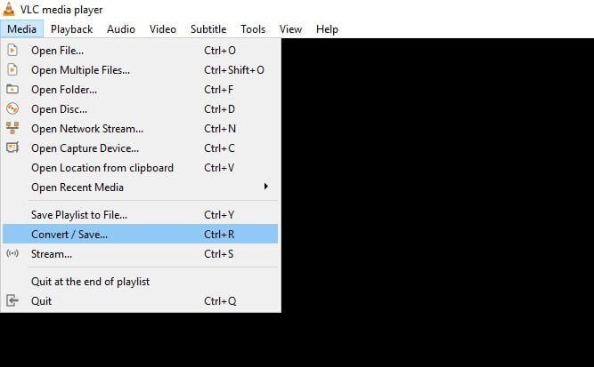The width and height of the screenshot is (594, 367).
Task: Click the VLC cone icon in title bar
Action: [x=9, y=10]
